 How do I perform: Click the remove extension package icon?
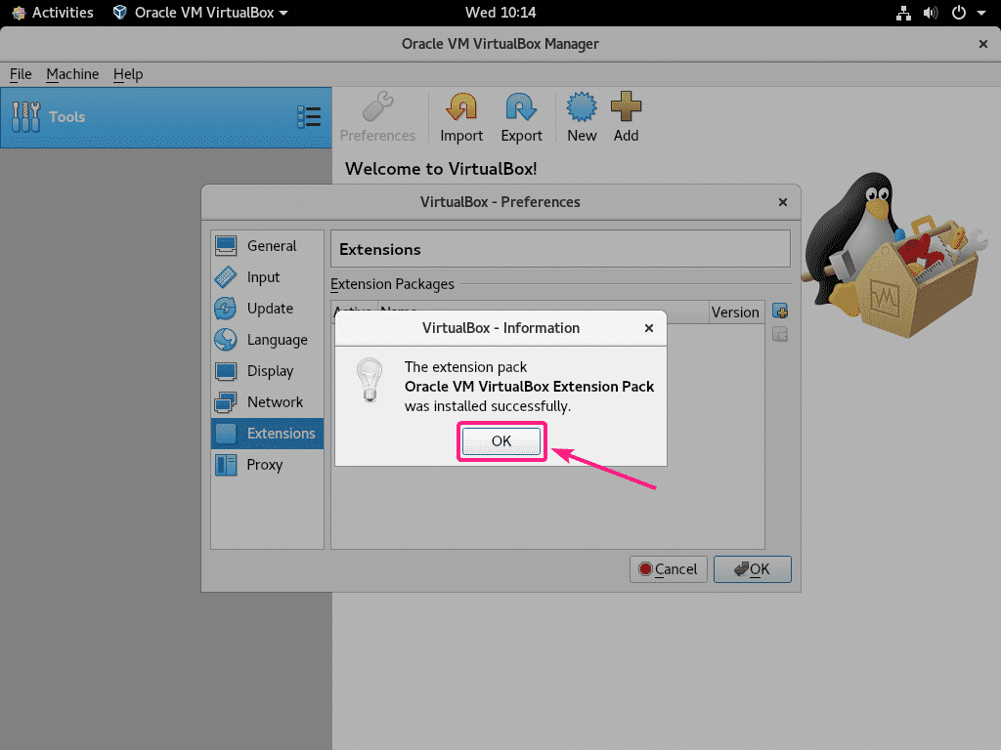tap(779, 334)
